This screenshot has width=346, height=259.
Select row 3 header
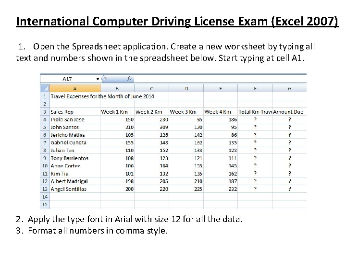point(45,112)
